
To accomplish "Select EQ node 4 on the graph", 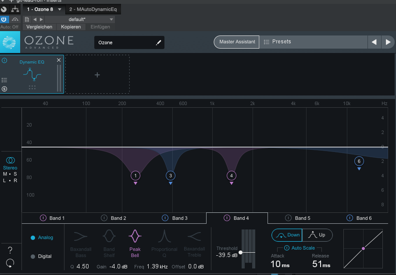I will [232, 176].
